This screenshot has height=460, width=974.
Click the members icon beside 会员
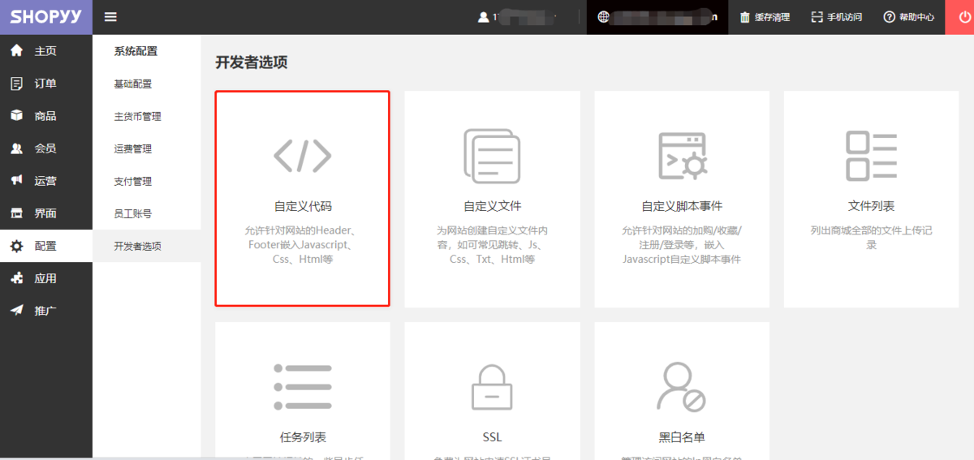(x=16, y=148)
